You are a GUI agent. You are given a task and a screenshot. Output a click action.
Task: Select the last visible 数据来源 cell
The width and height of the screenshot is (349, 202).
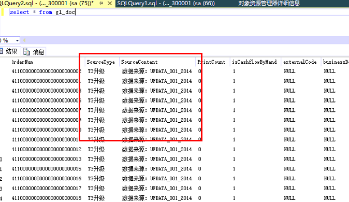[157, 198]
